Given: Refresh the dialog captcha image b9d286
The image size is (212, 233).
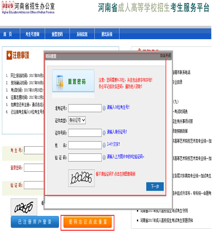Looking at the screenshot, I should tap(81, 178).
